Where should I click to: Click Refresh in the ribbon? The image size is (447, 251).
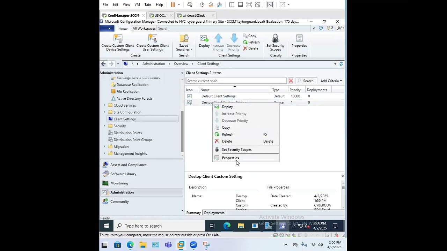click(x=251, y=42)
